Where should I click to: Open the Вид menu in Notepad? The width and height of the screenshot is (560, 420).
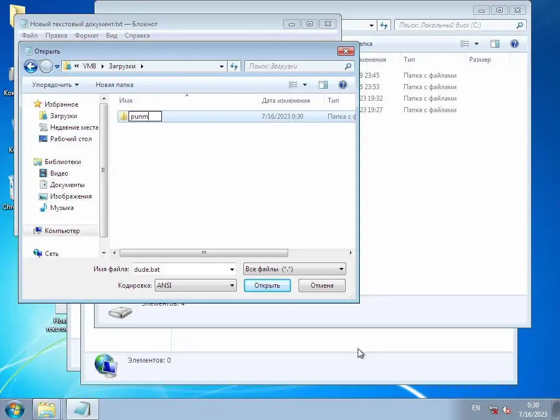point(112,36)
